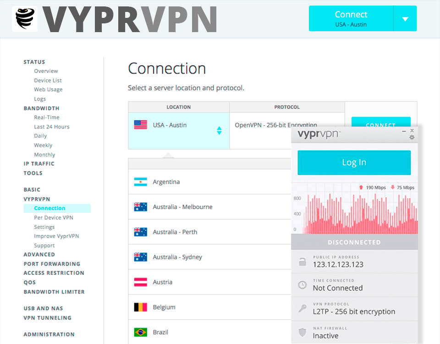
Task: Open VPN TUNNELING section
Action: point(47,318)
